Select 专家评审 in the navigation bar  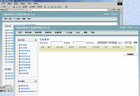[x=48, y=32]
